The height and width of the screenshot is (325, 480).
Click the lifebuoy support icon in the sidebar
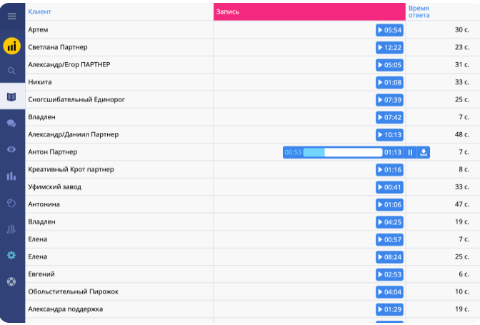(x=11, y=281)
